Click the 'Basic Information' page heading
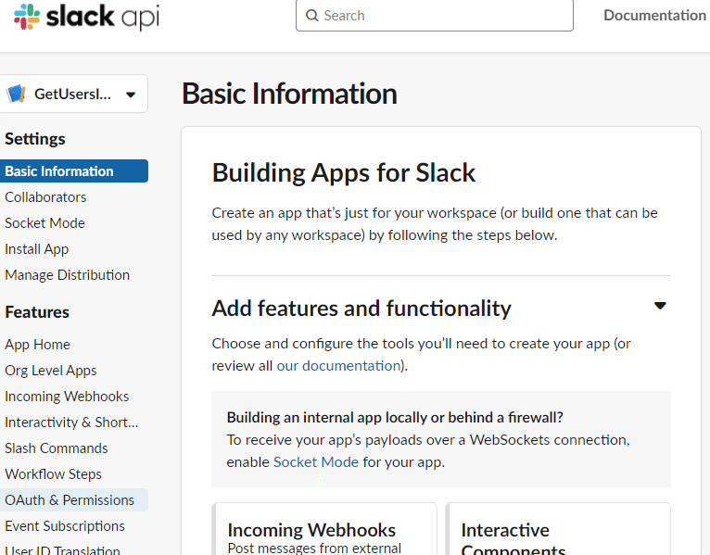710x555 pixels. tap(289, 94)
